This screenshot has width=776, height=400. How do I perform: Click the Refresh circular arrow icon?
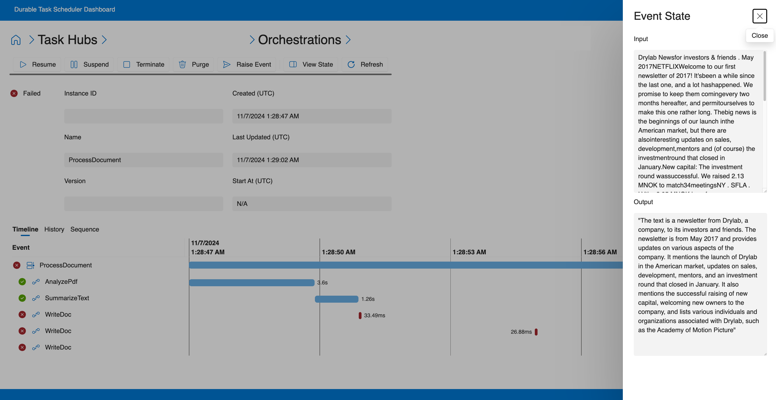[351, 64]
